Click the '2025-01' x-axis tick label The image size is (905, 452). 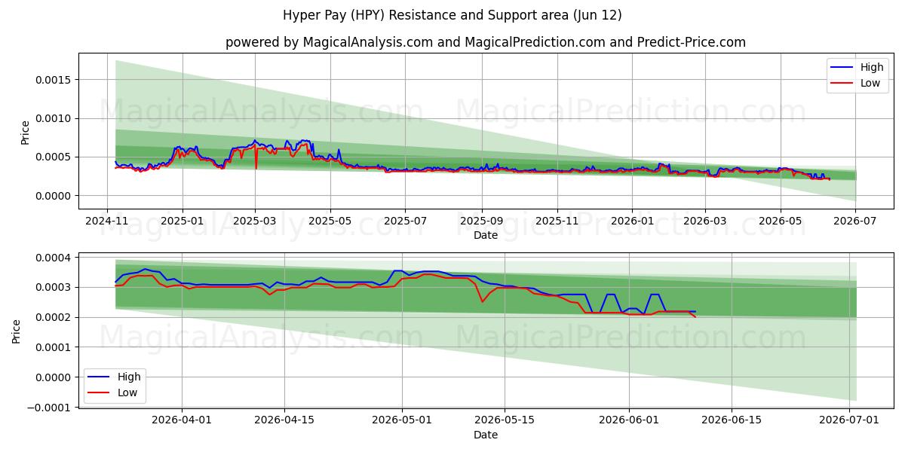click(182, 221)
